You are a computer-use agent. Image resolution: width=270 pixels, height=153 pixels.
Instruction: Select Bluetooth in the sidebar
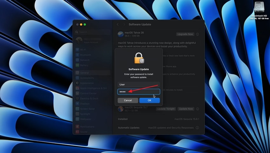tap(93, 55)
